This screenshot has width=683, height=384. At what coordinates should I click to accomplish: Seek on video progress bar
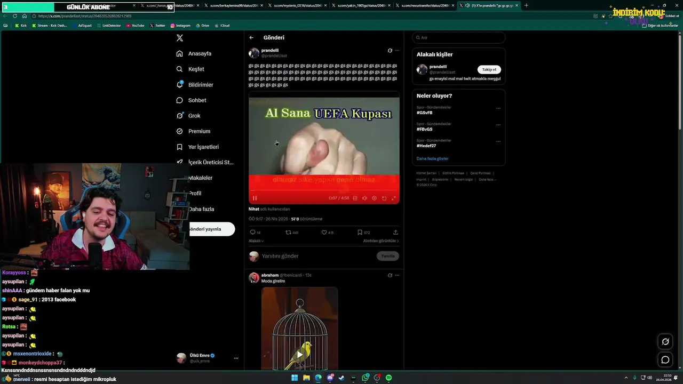[x=324, y=190]
